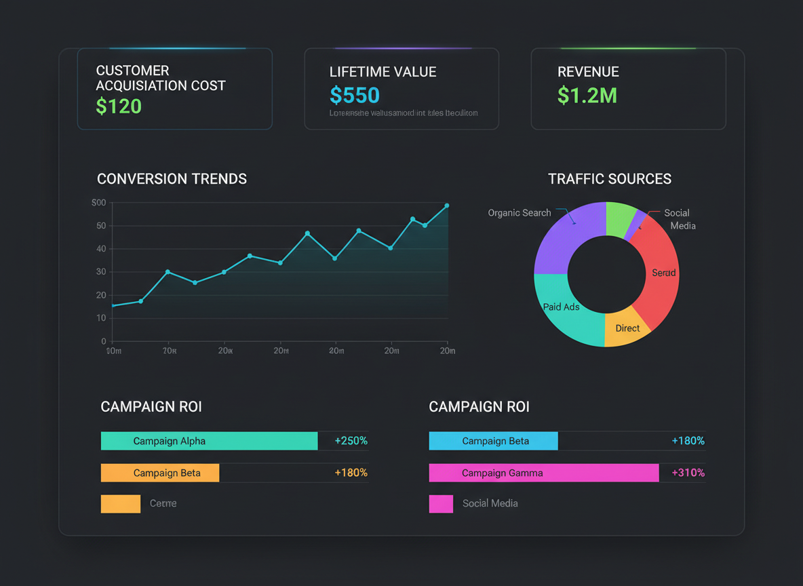Click the final peak point on the trend line
The width and height of the screenshot is (803, 586).
coord(447,205)
